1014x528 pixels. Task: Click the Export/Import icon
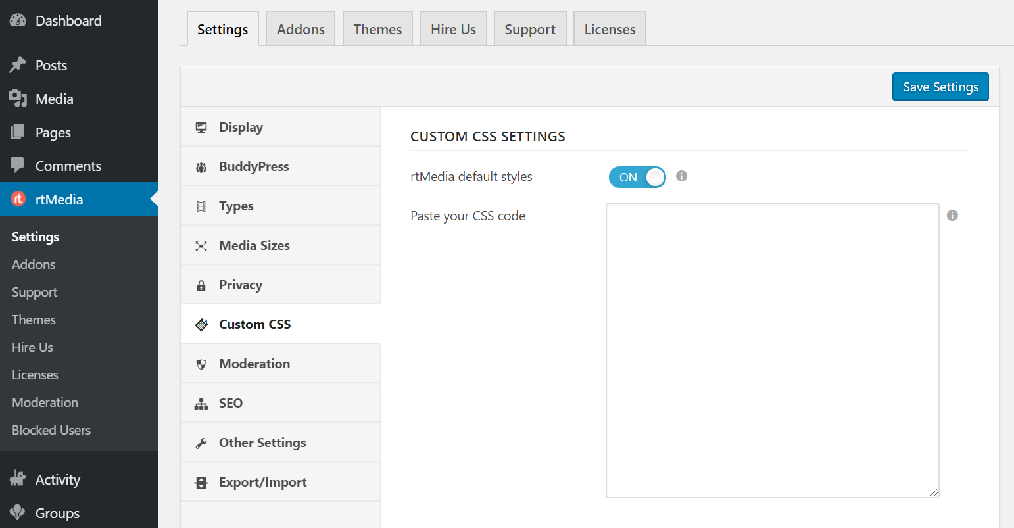click(201, 481)
